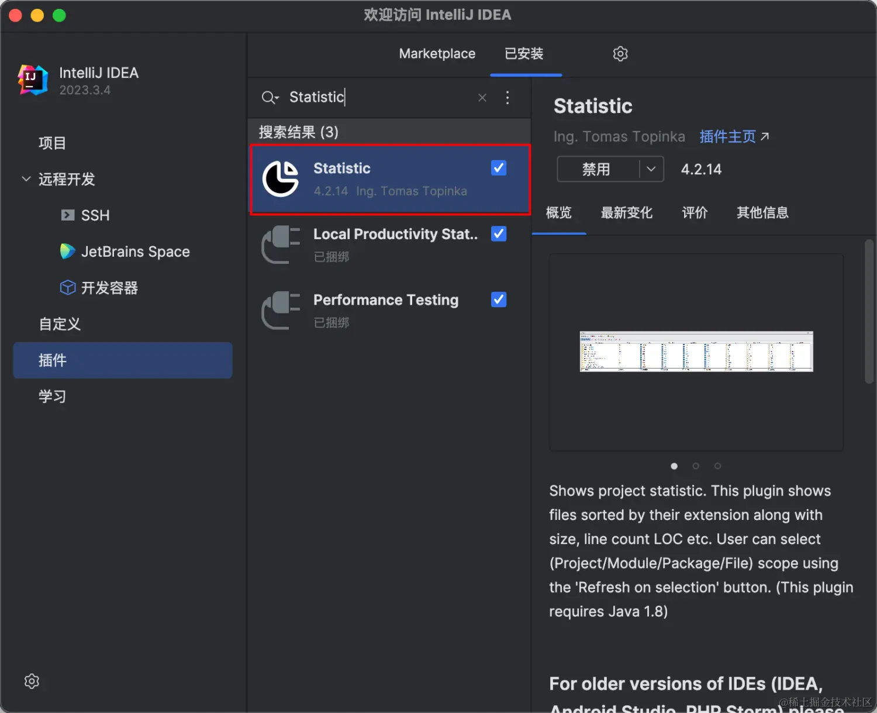Click the 禁用 button
This screenshot has width=877, height=713.
click(598, 169)
